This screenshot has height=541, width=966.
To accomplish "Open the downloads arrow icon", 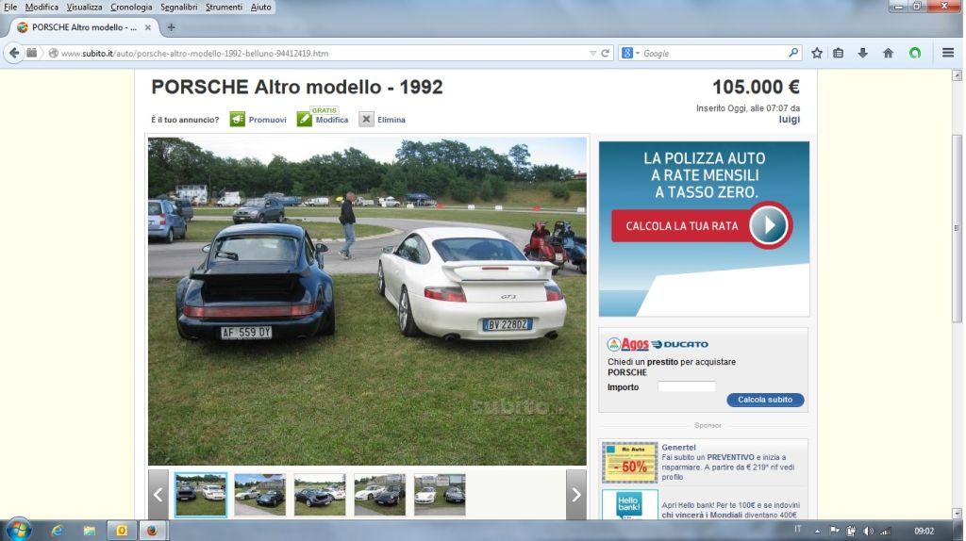I will pos(862,53).
